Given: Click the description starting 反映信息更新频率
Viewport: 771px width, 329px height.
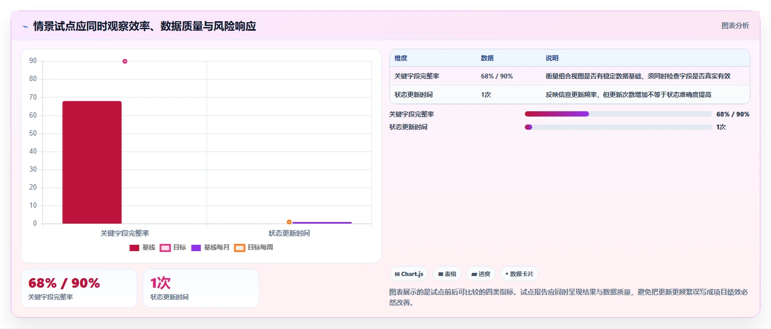Looking at the screenshot, I should (x=628, y=95).
